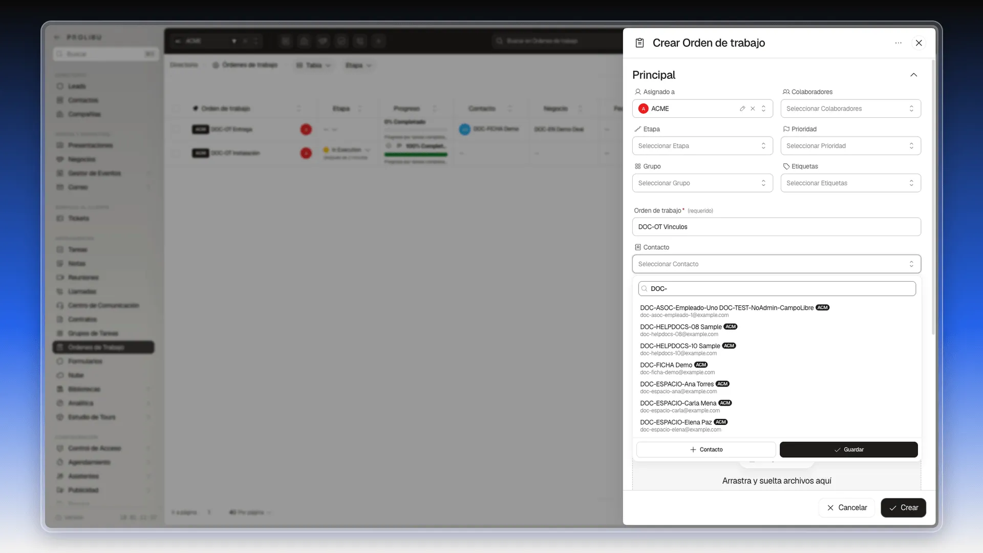This screenshot has height=553, width=983.
Task: Click the Formularios icon in sidebar
Action: point(60,361)
